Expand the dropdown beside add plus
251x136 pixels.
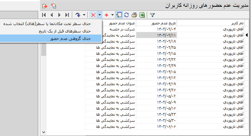click(x=112, y=15)
